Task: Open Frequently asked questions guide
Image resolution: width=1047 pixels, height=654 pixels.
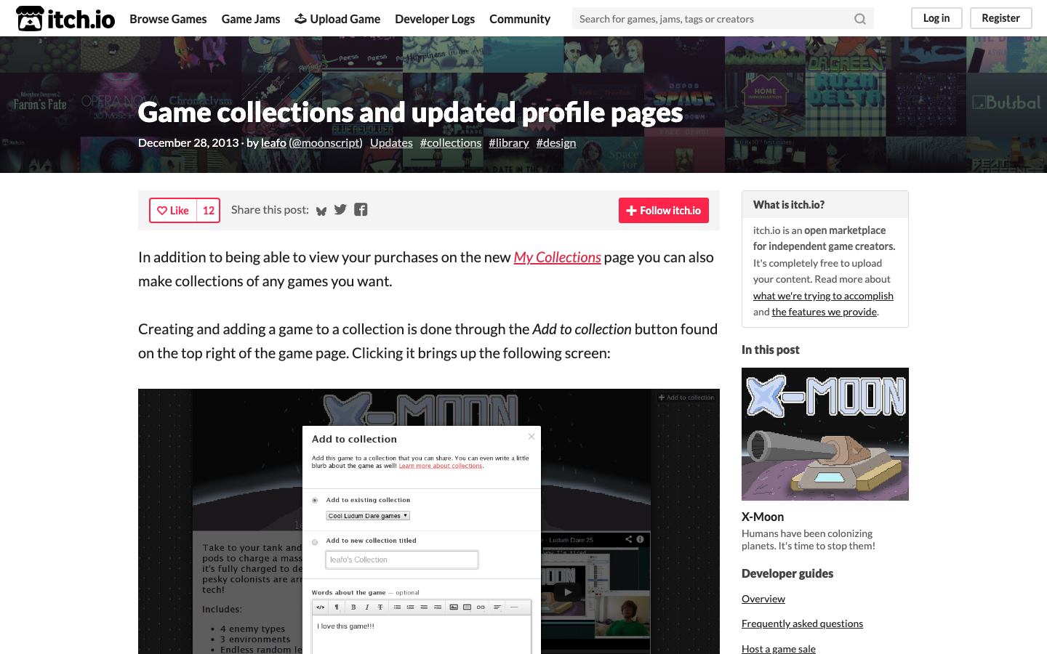Action: click(x=802, y=623)
